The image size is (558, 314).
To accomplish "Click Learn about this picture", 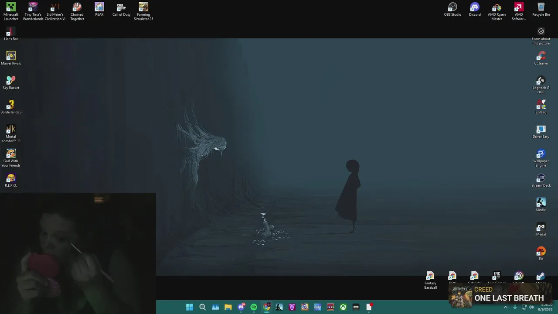I will coord(541,36).
